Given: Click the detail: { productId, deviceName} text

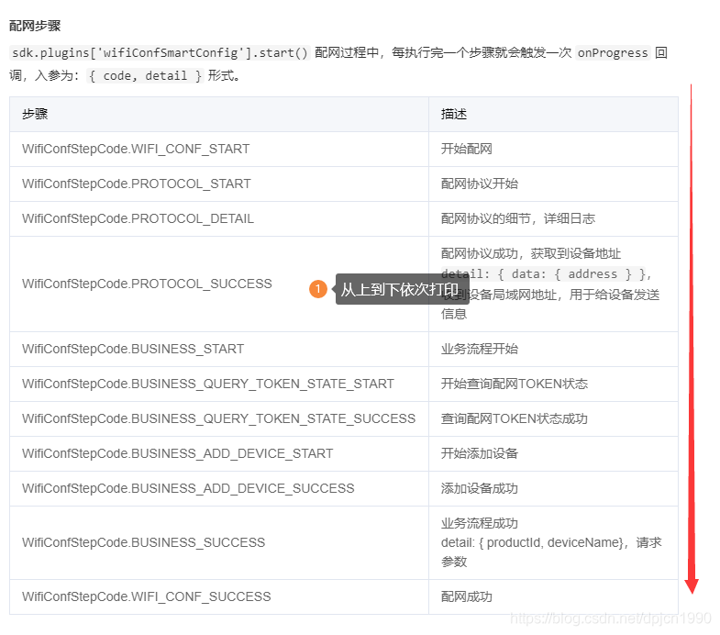Looking at the screenshot, I should point(532,543).
